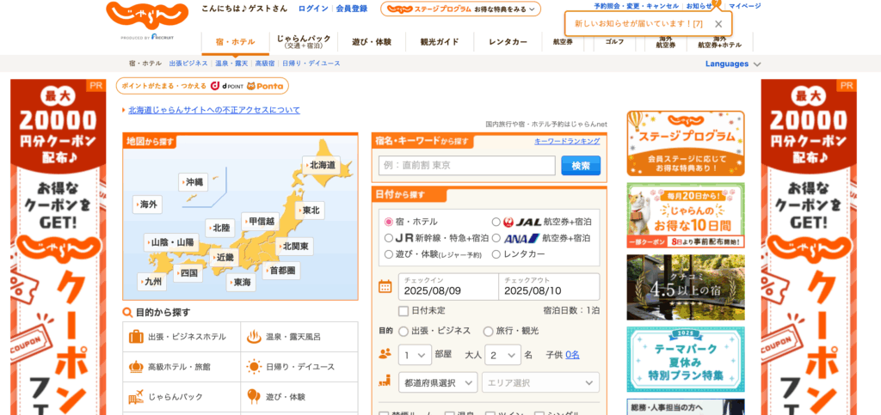Open the 観光ガイド tab

click(440, 42)
